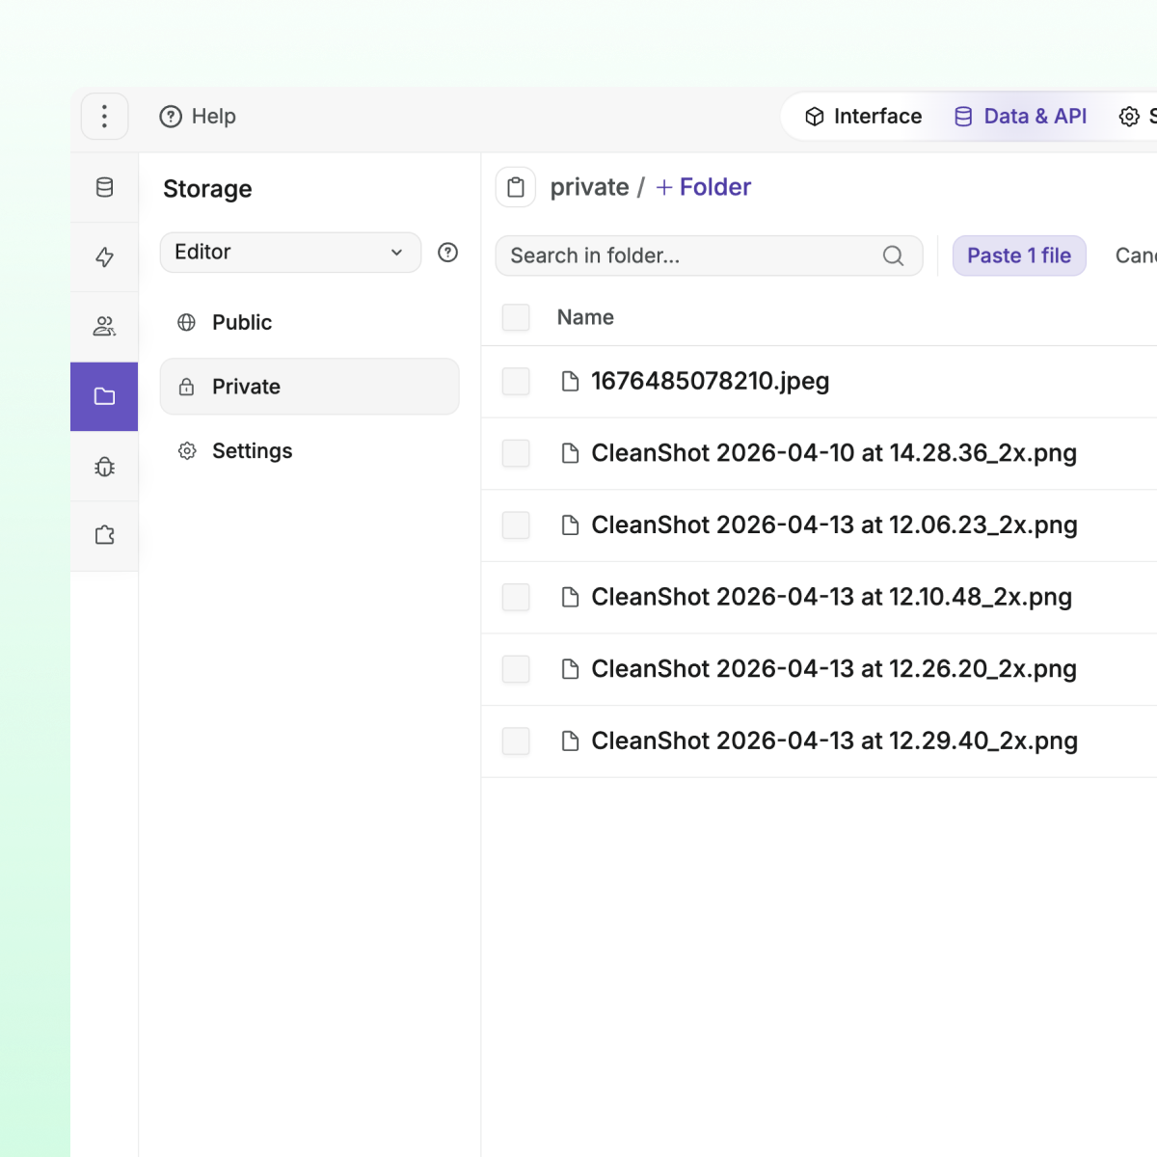The width and height of the screenshot is (1157, 1157).
Task: Select the puzzle piece integrations icon
Action: click(x=104, y=535)
